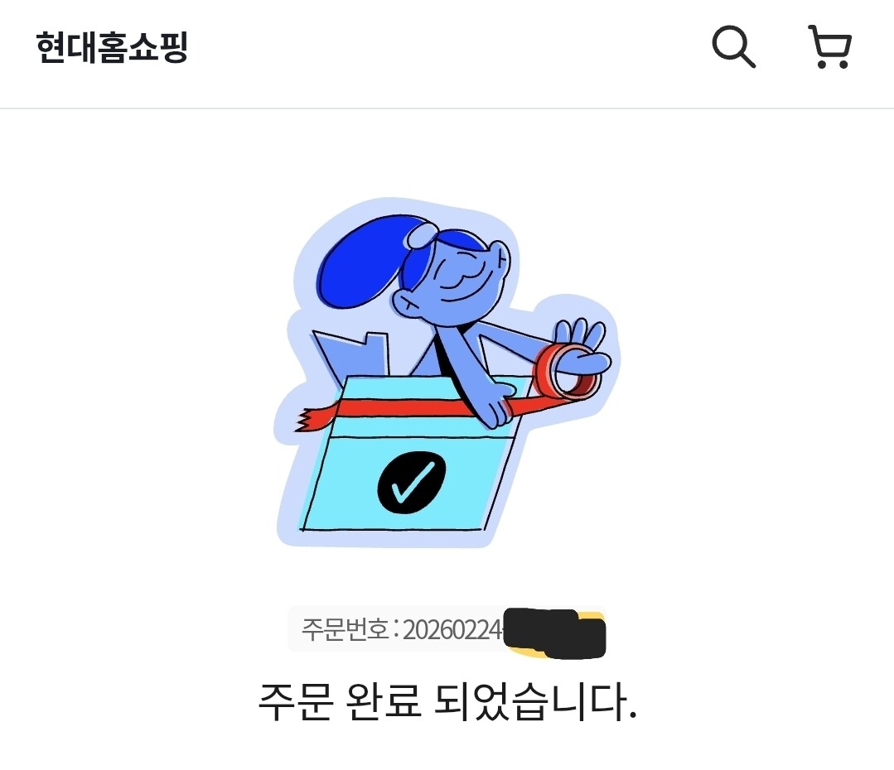This screenshot has width=894, height=770.
Task: Go home via the 현대홈쇼핑 logo
Action: [112, 46]
